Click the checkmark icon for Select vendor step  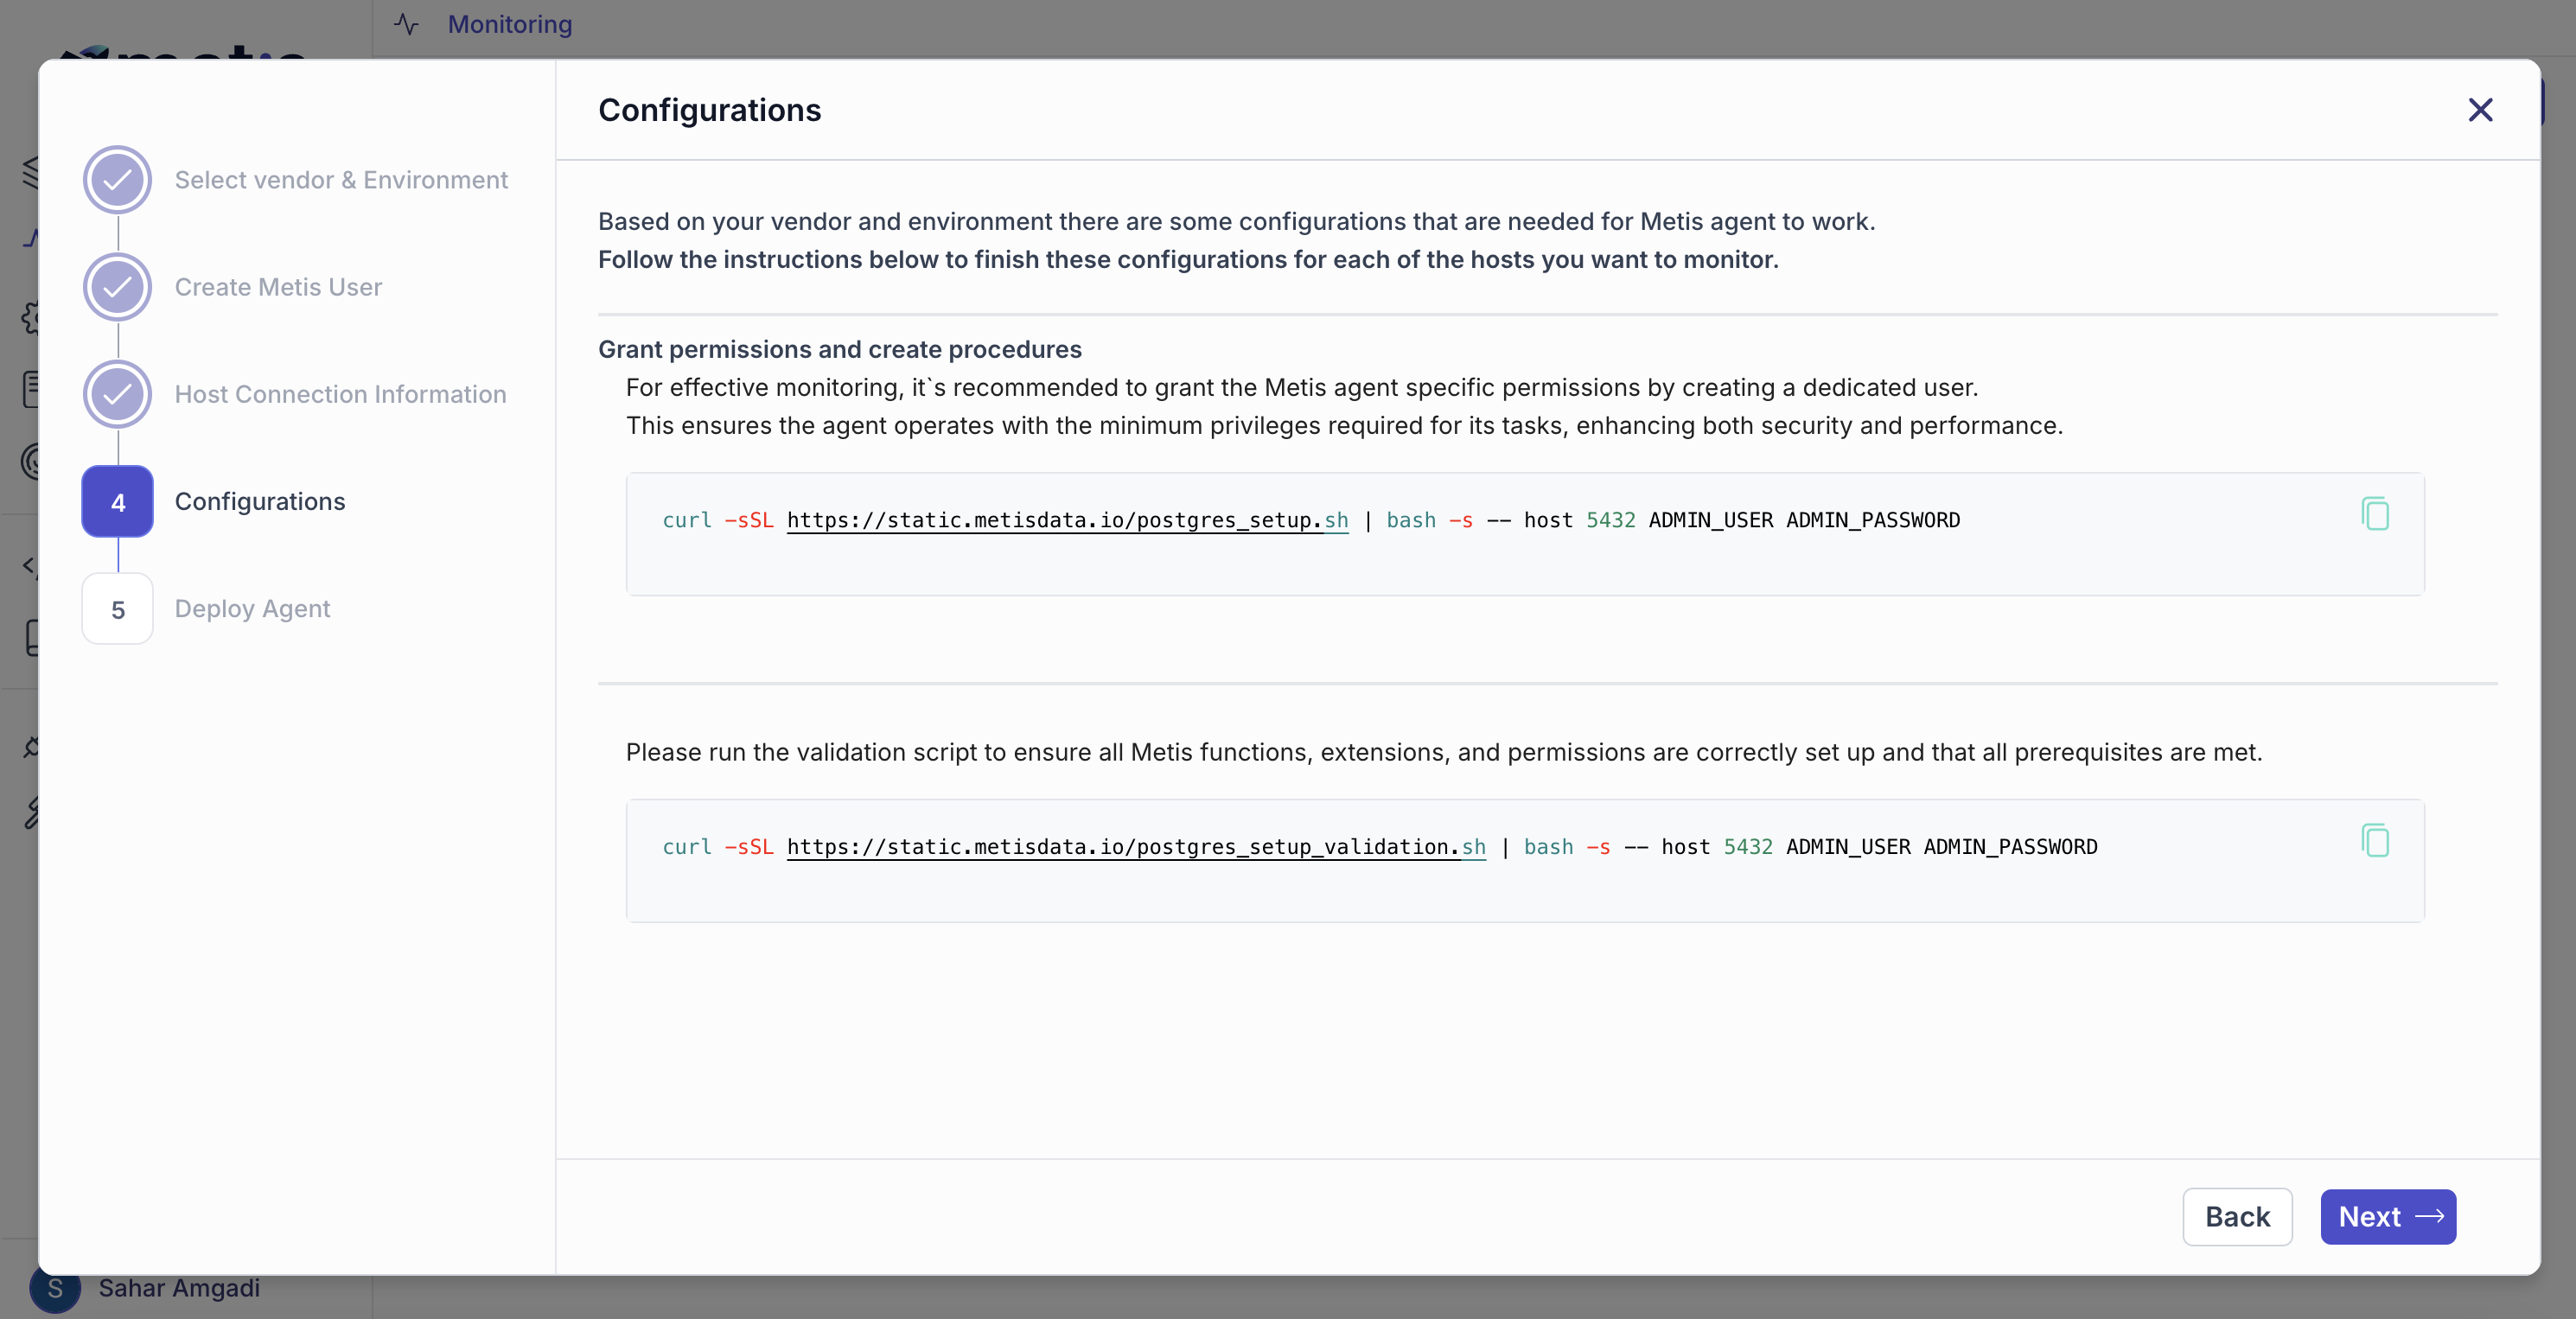tap(118, 180)
